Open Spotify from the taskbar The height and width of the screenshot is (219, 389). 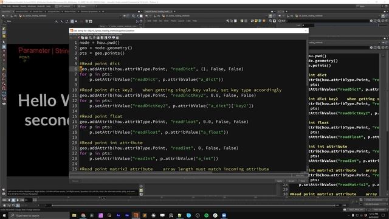[x=207, y=215]
